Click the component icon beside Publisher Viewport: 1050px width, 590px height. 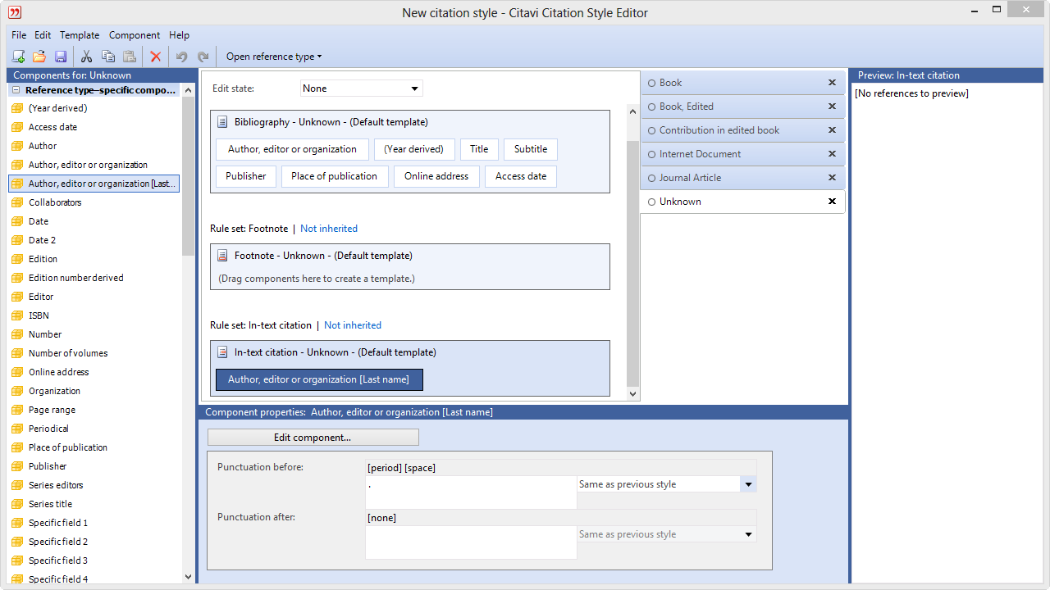click(x=16, y=466)
